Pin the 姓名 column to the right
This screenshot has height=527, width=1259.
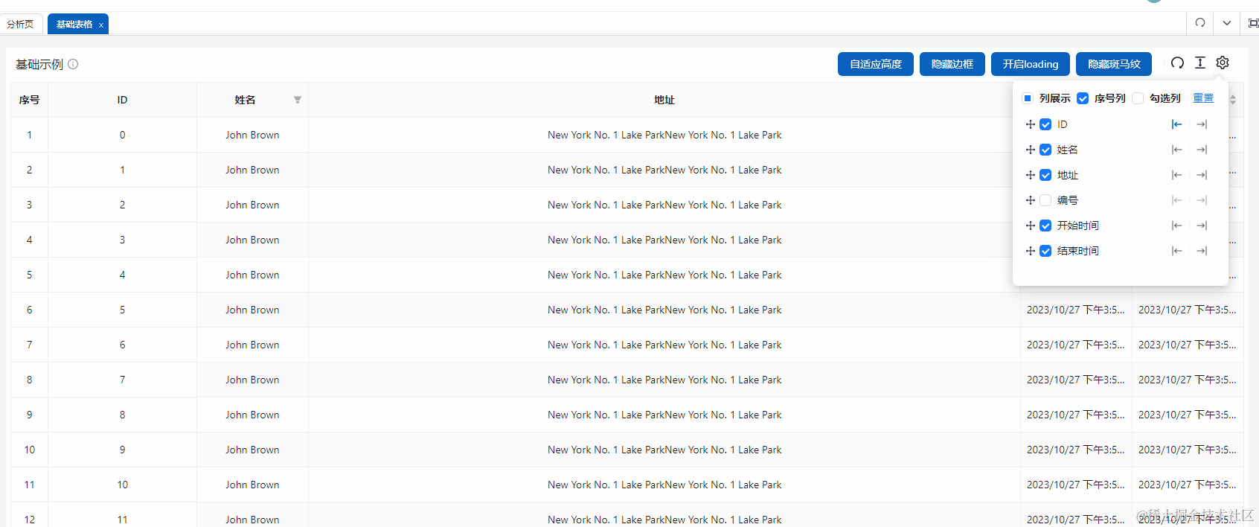(x=1202, y=150)
